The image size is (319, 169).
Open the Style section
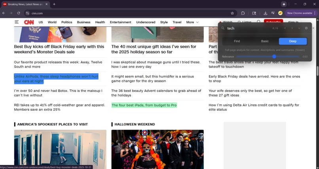point(164,22)
